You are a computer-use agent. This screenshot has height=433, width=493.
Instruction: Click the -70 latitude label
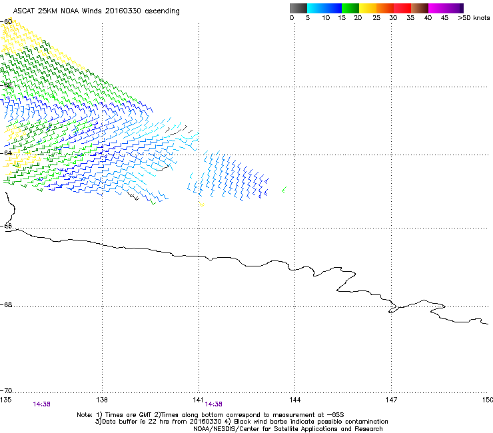click(6, 391)
